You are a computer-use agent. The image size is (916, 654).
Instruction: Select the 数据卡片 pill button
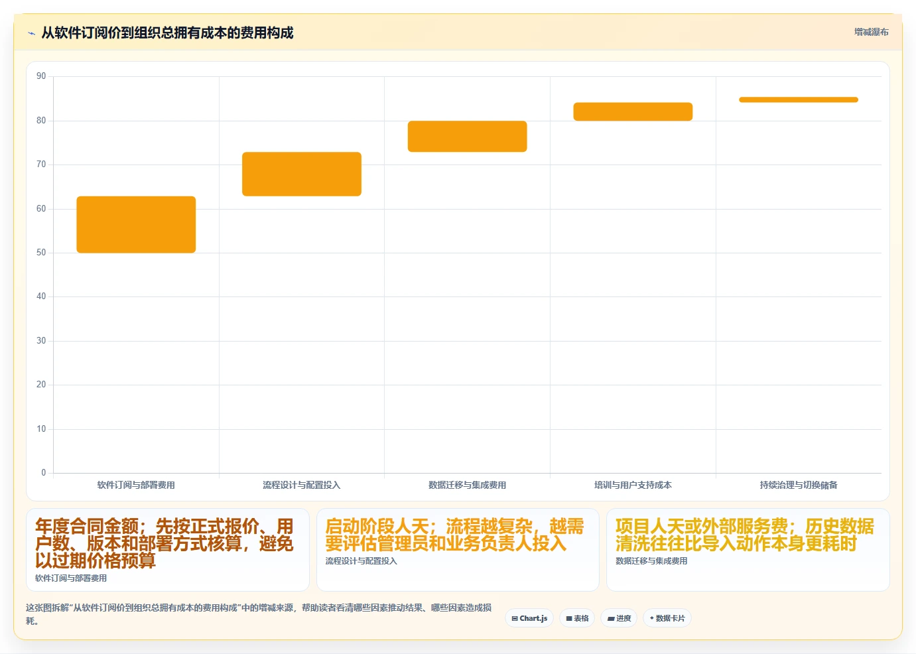tap(667, 618)
